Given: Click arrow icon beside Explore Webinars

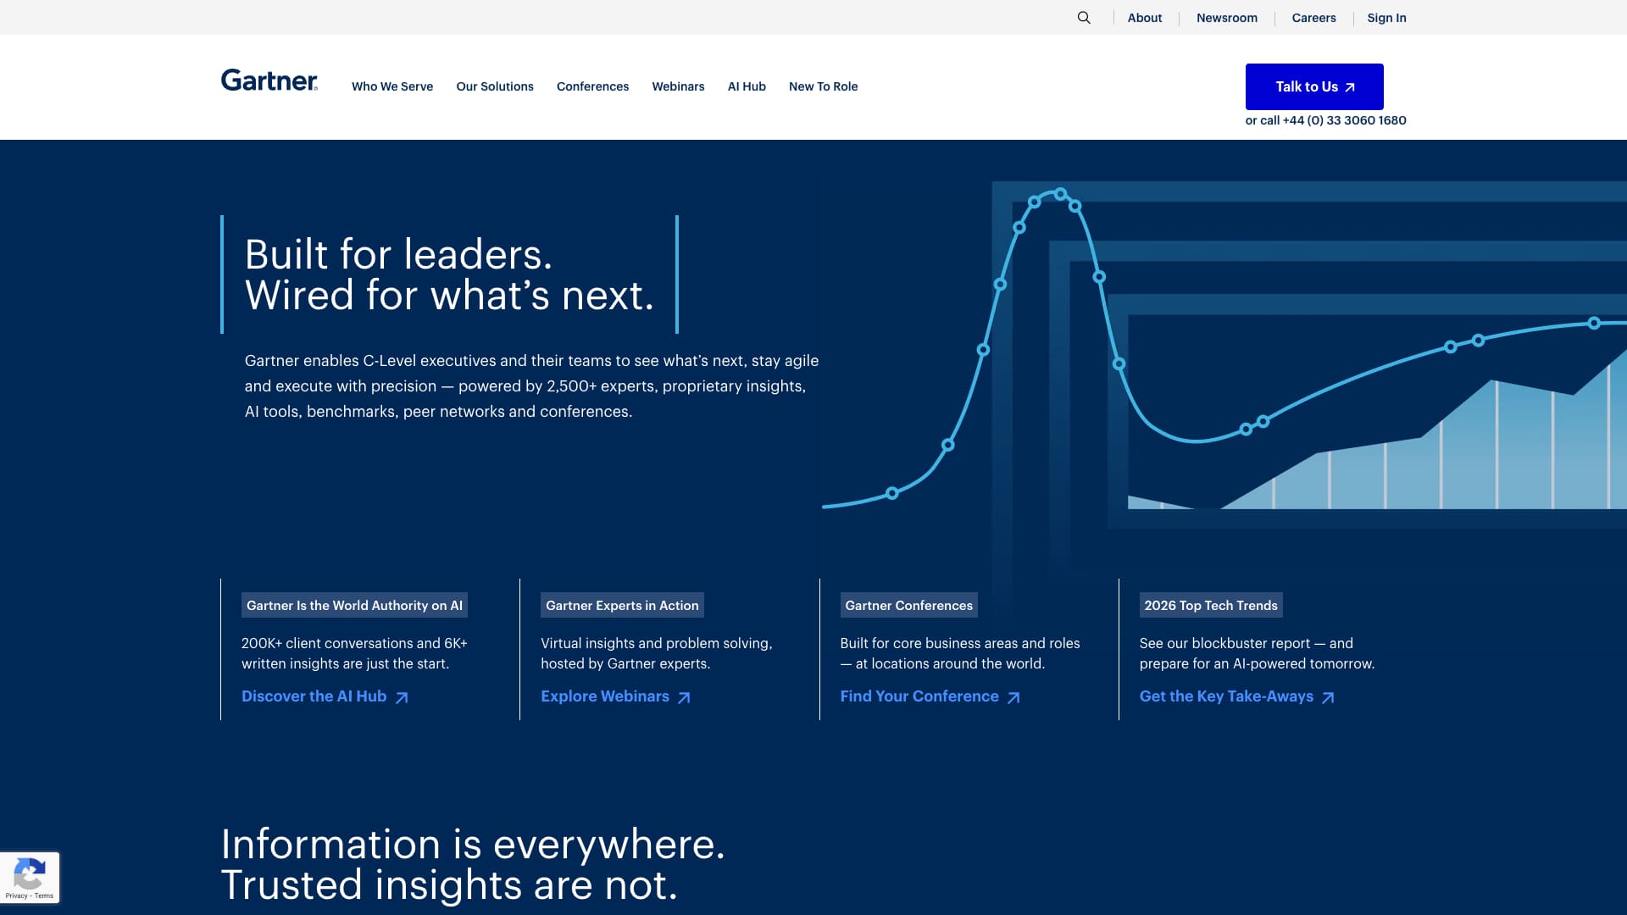Looking at the screenshot, I should pos(684,697).
